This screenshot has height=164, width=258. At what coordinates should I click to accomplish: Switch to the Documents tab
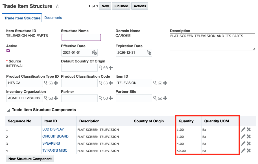pyautogui.click(x=53, y=18)
